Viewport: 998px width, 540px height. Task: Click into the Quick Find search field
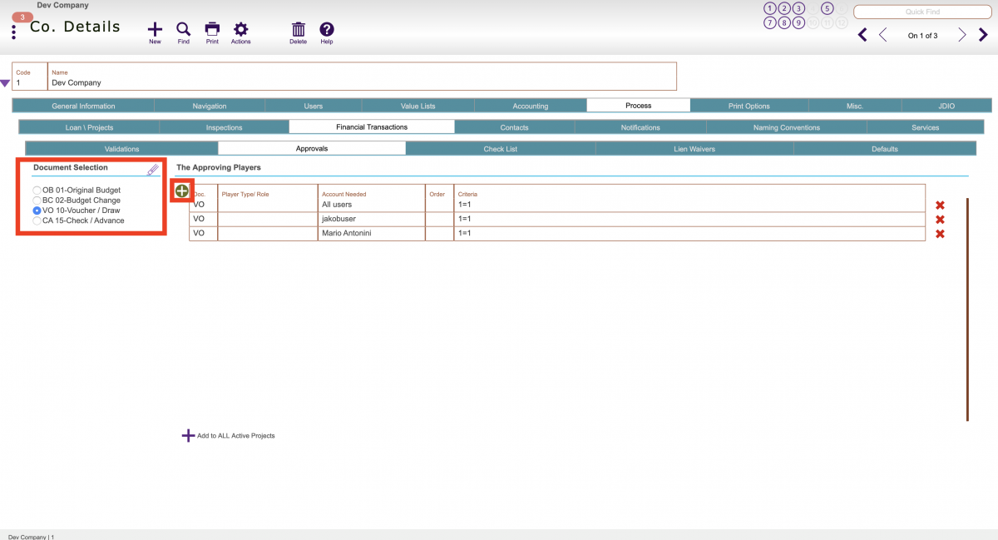[921, 12]
